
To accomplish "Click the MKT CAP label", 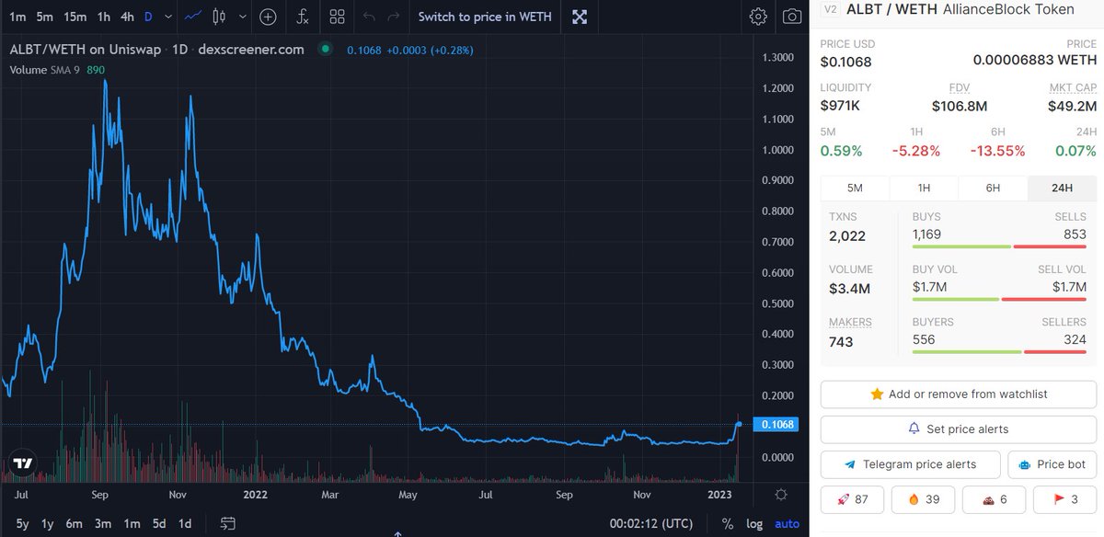I will coord(1074,87).
